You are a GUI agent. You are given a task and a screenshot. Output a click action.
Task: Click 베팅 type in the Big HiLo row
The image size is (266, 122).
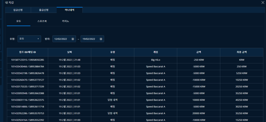click(113, 60)
